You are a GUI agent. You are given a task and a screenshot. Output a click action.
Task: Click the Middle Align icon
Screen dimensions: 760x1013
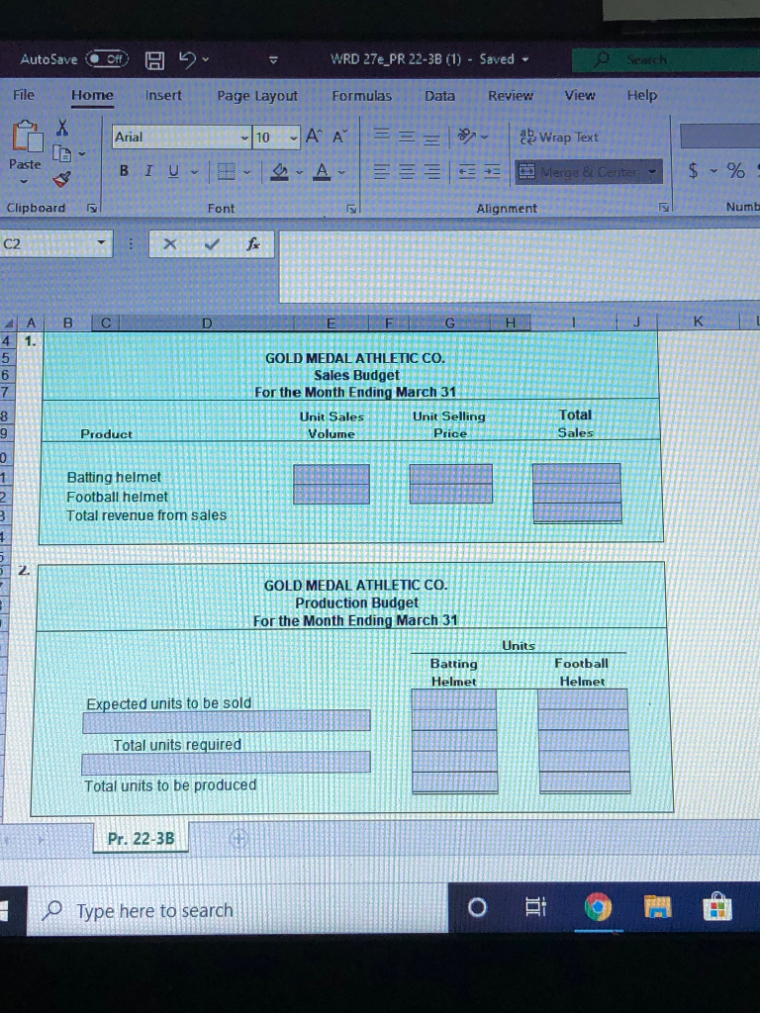(406, 137)
